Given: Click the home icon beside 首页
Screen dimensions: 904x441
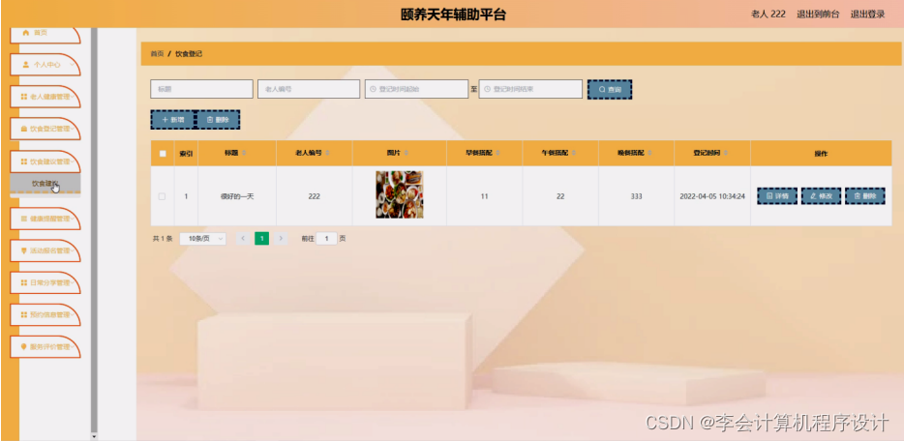Looking at the screenshot, I should (x=25, y=33).
